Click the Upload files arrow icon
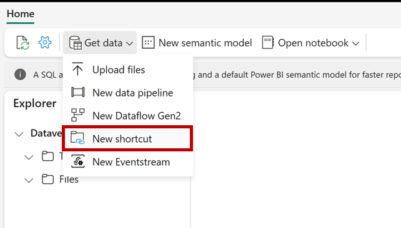 pos(77,69)
